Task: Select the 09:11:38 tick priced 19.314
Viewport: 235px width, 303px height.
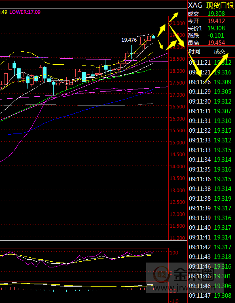Action: pyautogui.click(x=210, y=189)
